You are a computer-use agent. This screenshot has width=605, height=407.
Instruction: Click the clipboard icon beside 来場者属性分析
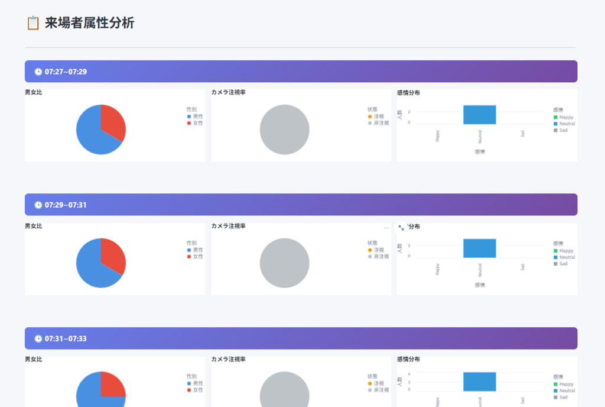pos(33,23)
